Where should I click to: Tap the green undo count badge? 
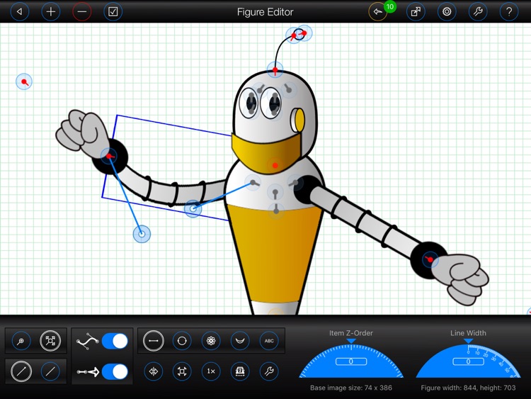click(x=390, y=7)
